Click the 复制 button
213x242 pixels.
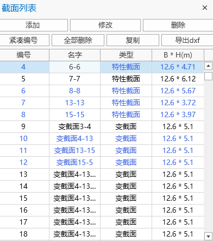[133, 40]
